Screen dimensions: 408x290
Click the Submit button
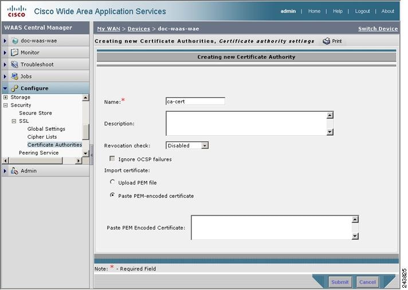coord(340,282)
